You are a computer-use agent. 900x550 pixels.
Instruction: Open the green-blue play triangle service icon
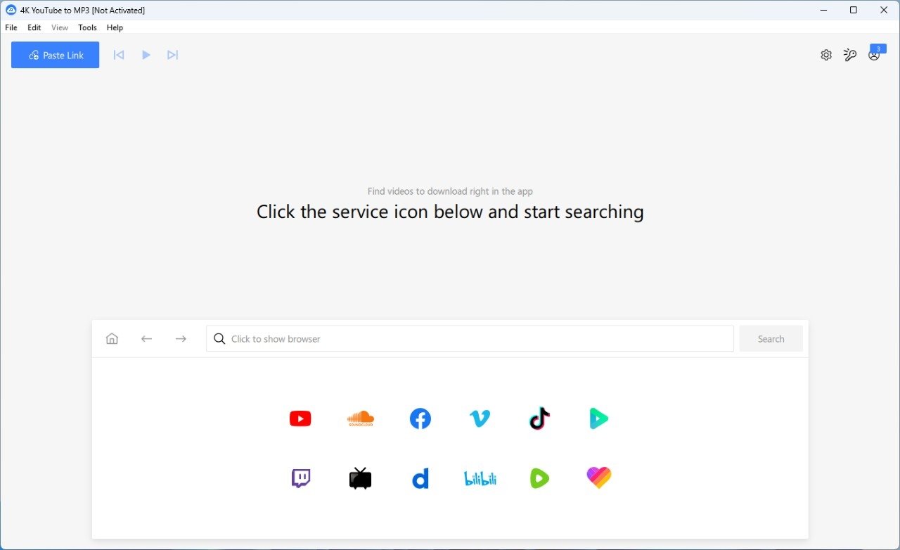coord(598,418)
